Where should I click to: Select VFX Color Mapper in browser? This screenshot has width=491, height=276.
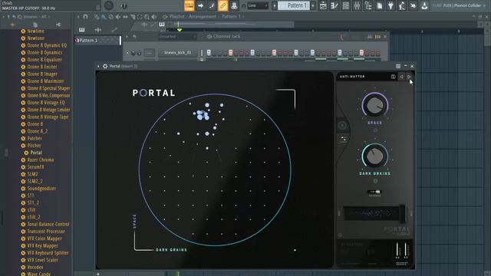(x=44, y=238)
